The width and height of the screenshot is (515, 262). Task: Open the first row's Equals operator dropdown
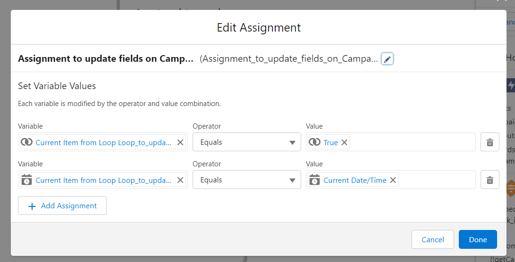click(246, 142)
